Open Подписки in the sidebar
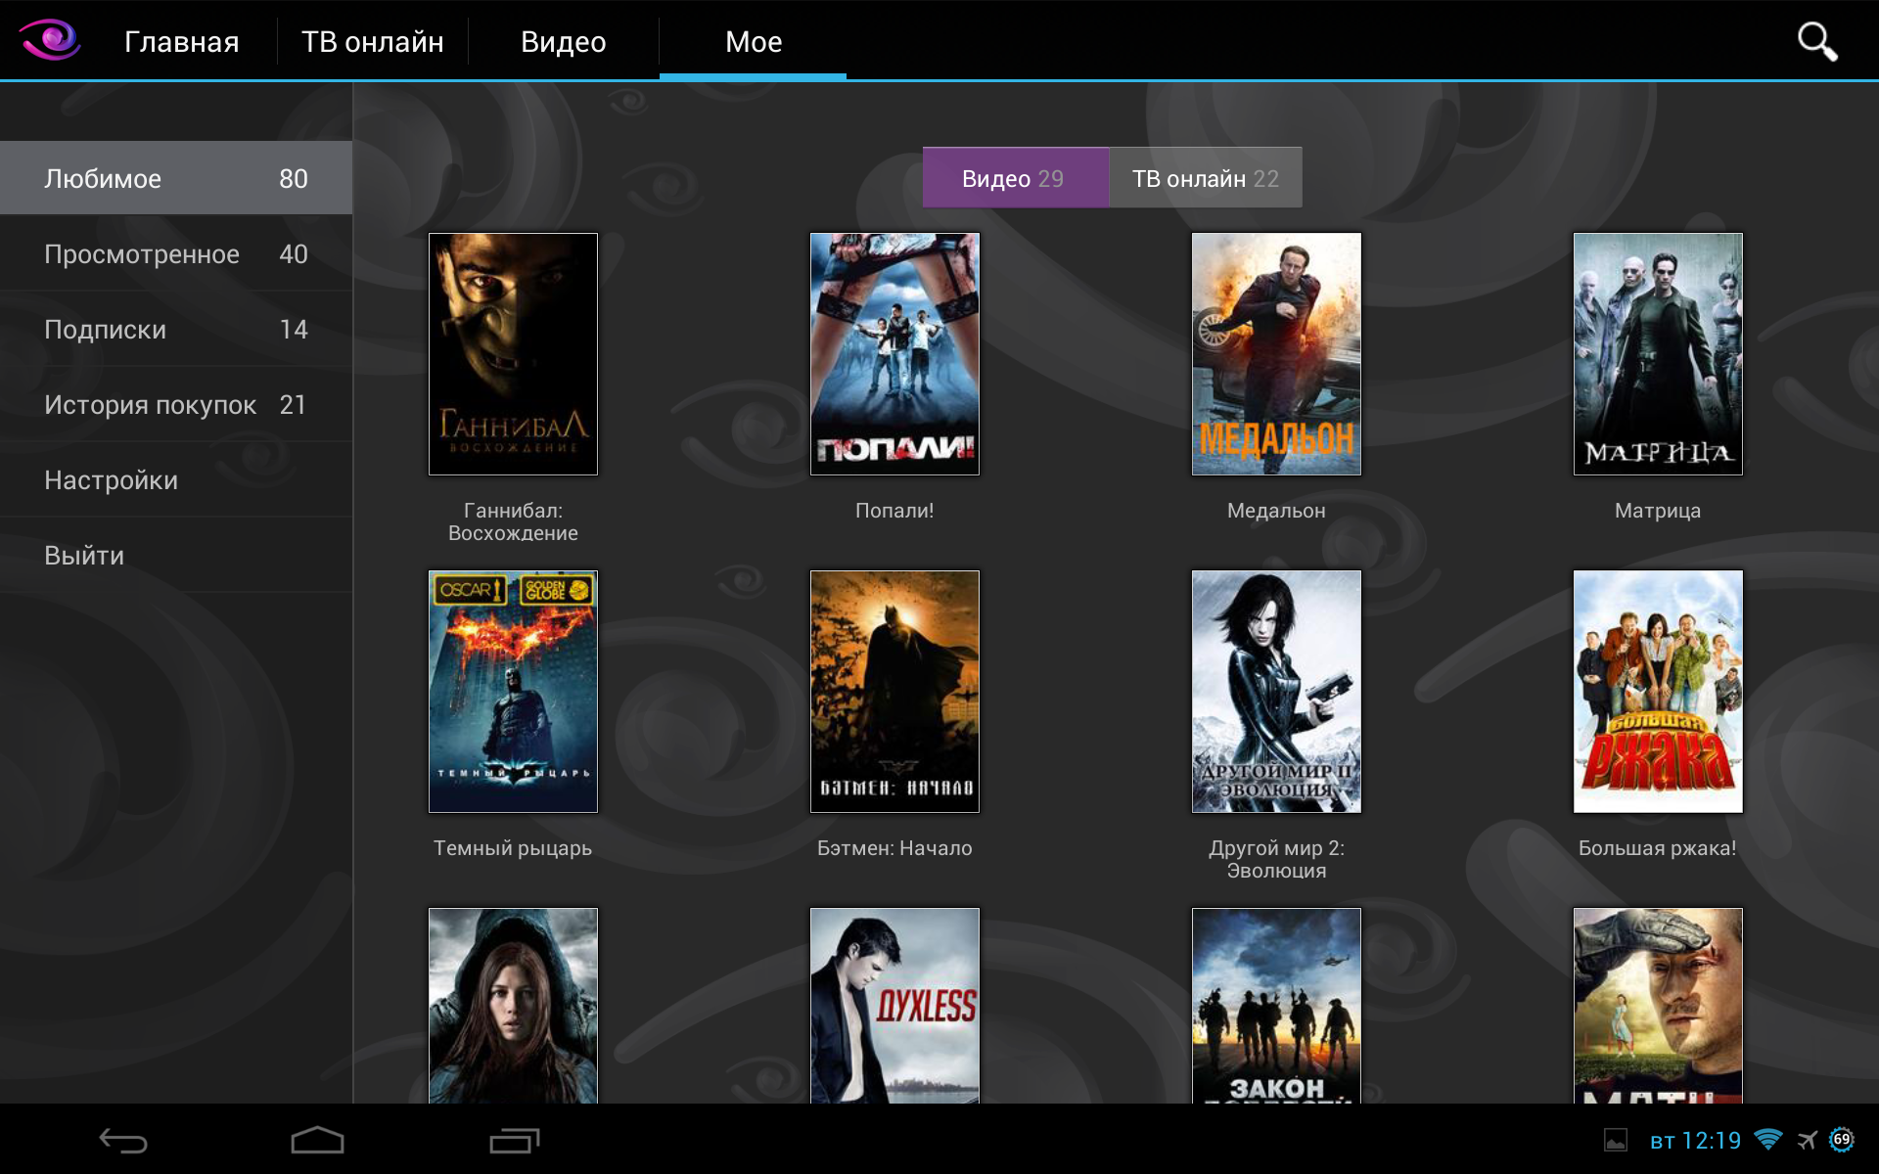The height and width of the screenshot is (1174, 1879). coord(176,329)
